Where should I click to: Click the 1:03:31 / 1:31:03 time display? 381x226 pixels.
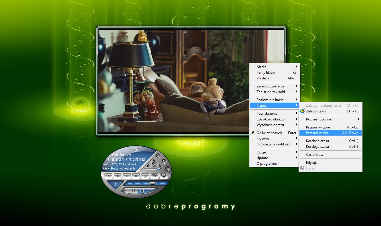[x=127, y=159]
